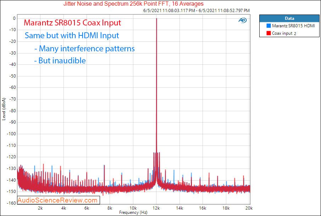Image resolution: width=321 pixels, height=216 pixels.
Task: Click the -120 level axis tick label
Action: coord(11,157)
